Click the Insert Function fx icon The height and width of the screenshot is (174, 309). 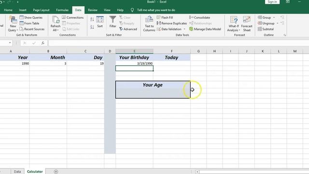point(43,43)
